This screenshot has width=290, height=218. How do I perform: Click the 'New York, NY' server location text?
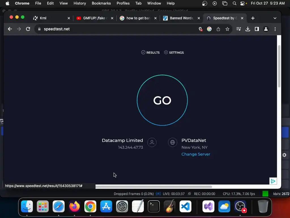[x=194, y=147]
